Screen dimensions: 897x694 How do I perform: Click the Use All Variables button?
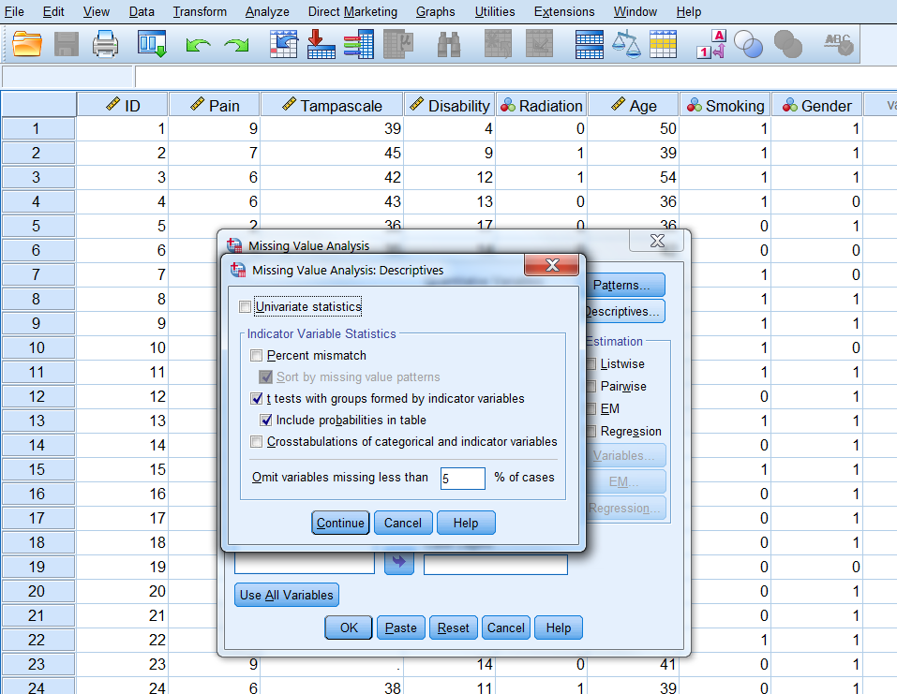[x=286, y=595]
